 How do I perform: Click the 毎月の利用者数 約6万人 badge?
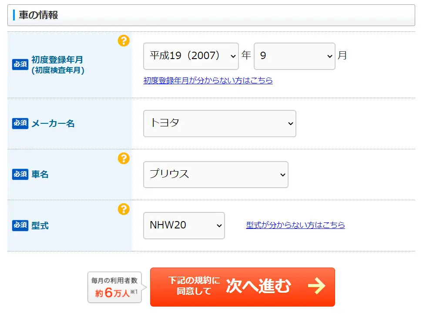(x=115, y=287)
